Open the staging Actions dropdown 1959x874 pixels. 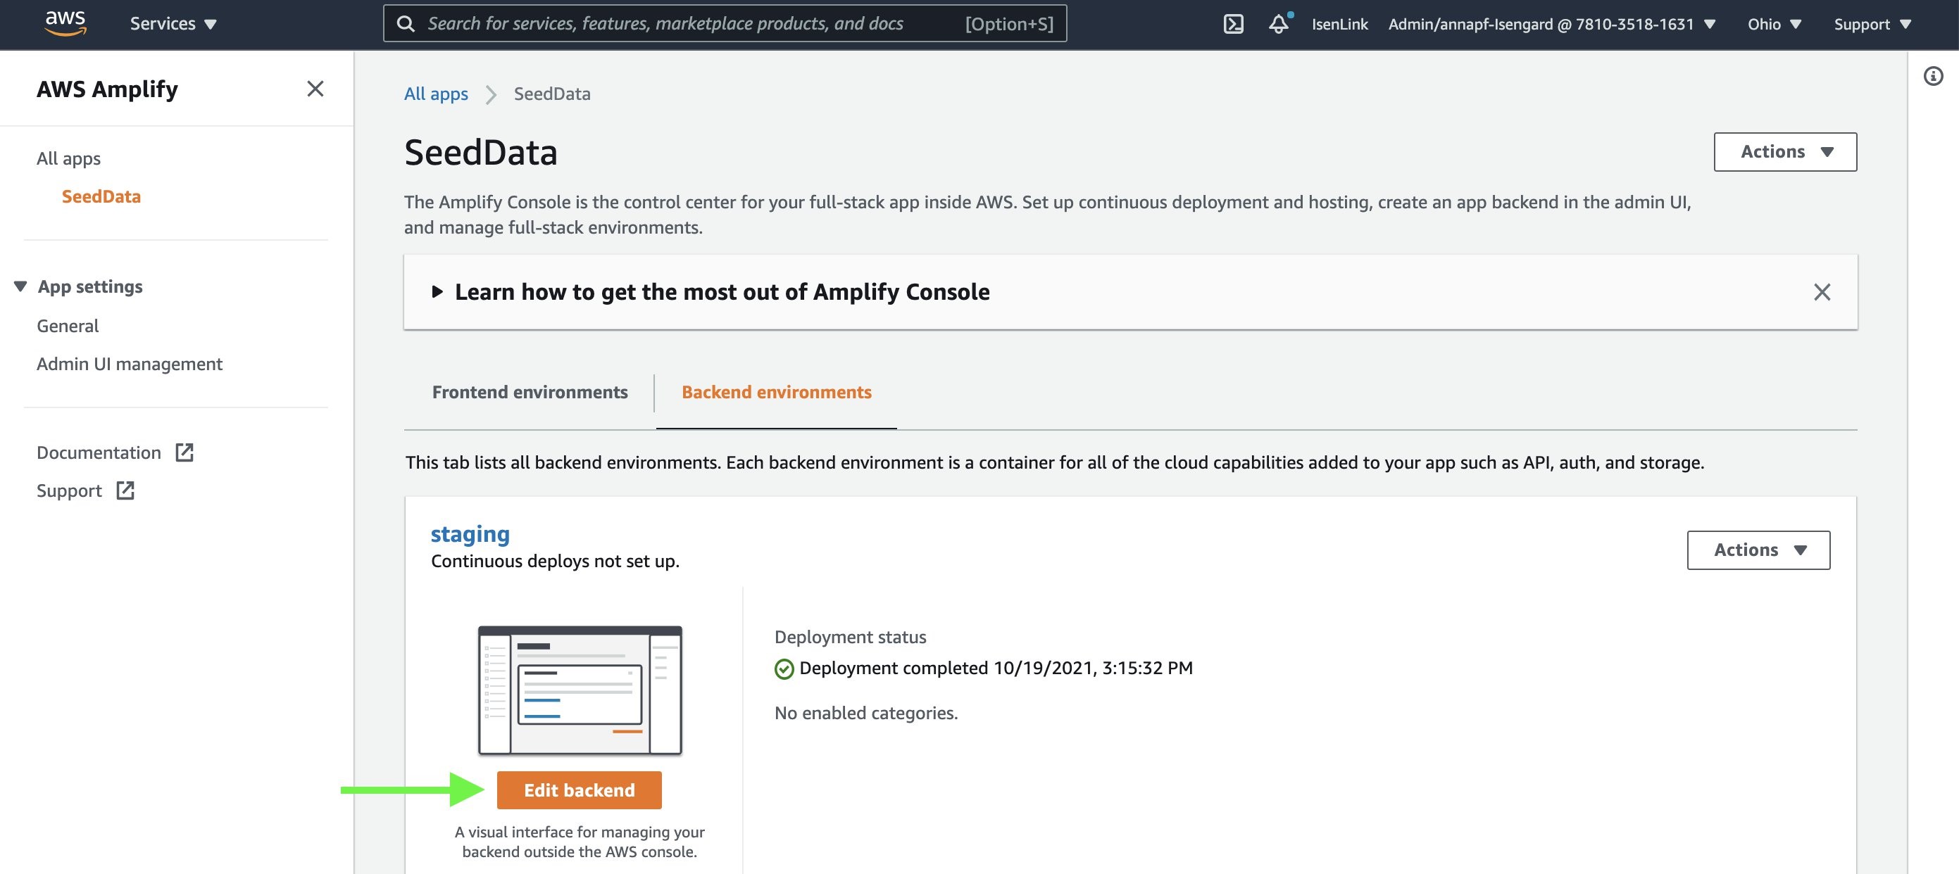tap(1758, 550)
